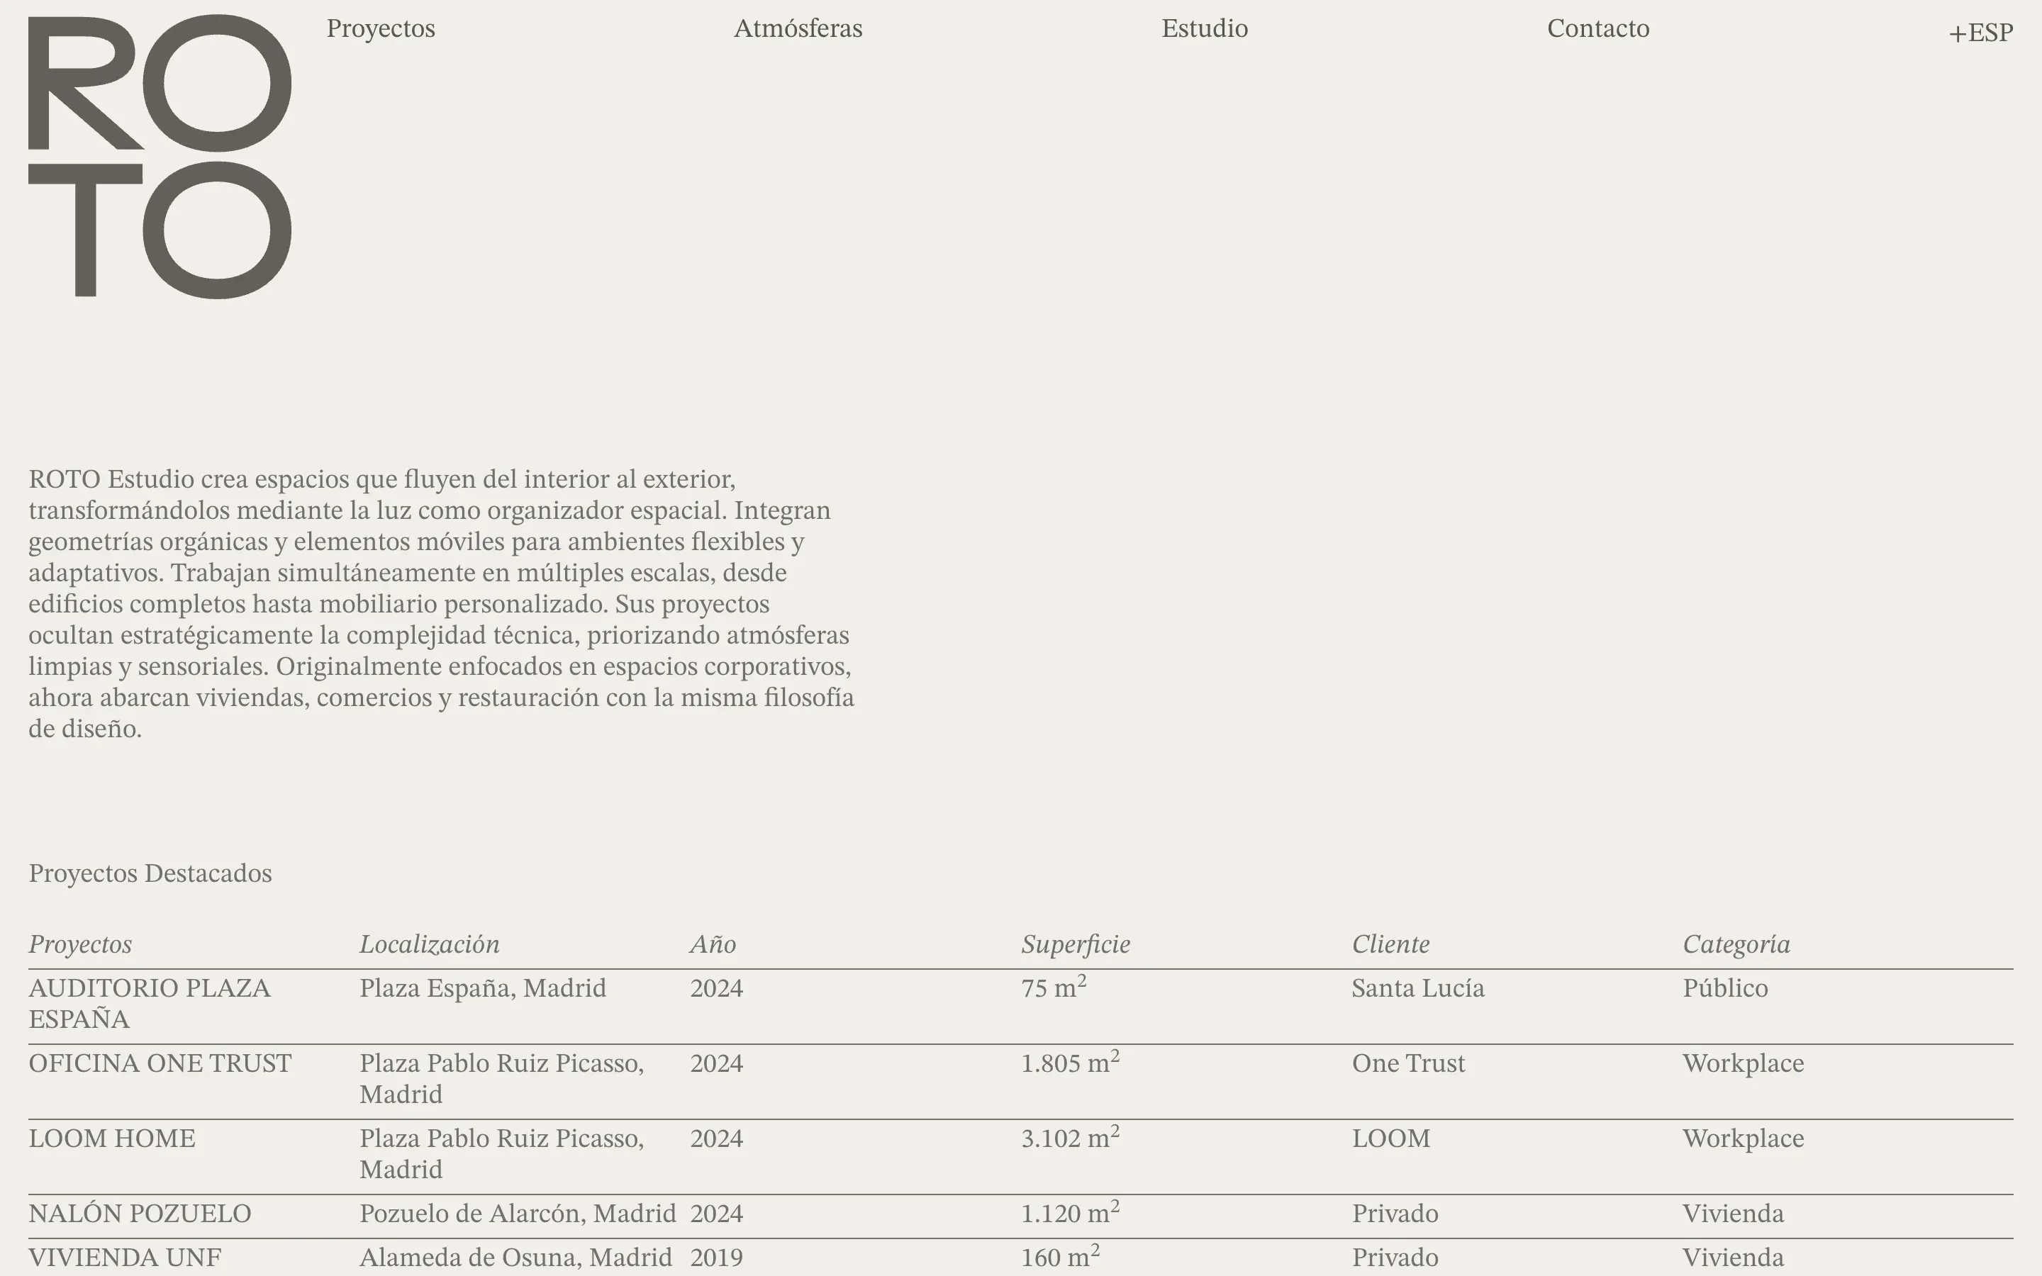The width and height of the screenshot is (2042, 1276).
Task: Open the VIVIENDA UNF project
Action: (x=125, y=1258)
